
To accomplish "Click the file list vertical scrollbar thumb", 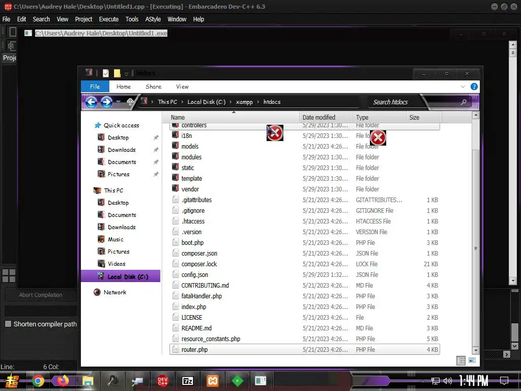I will pyautogui.click(x=476, y=248).
